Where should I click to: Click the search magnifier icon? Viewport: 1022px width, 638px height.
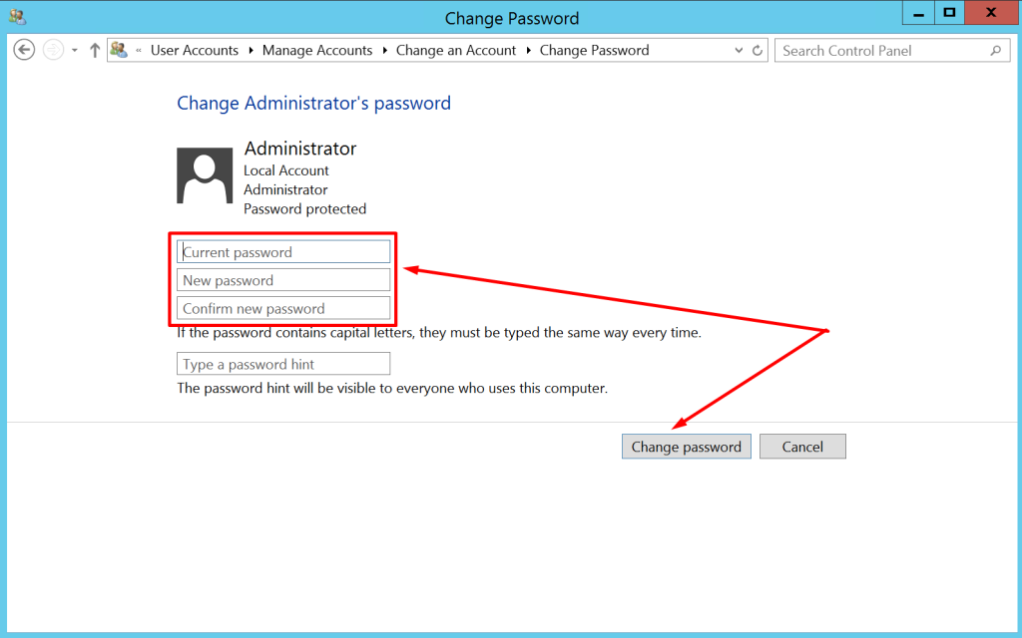(x=996, y=50)
